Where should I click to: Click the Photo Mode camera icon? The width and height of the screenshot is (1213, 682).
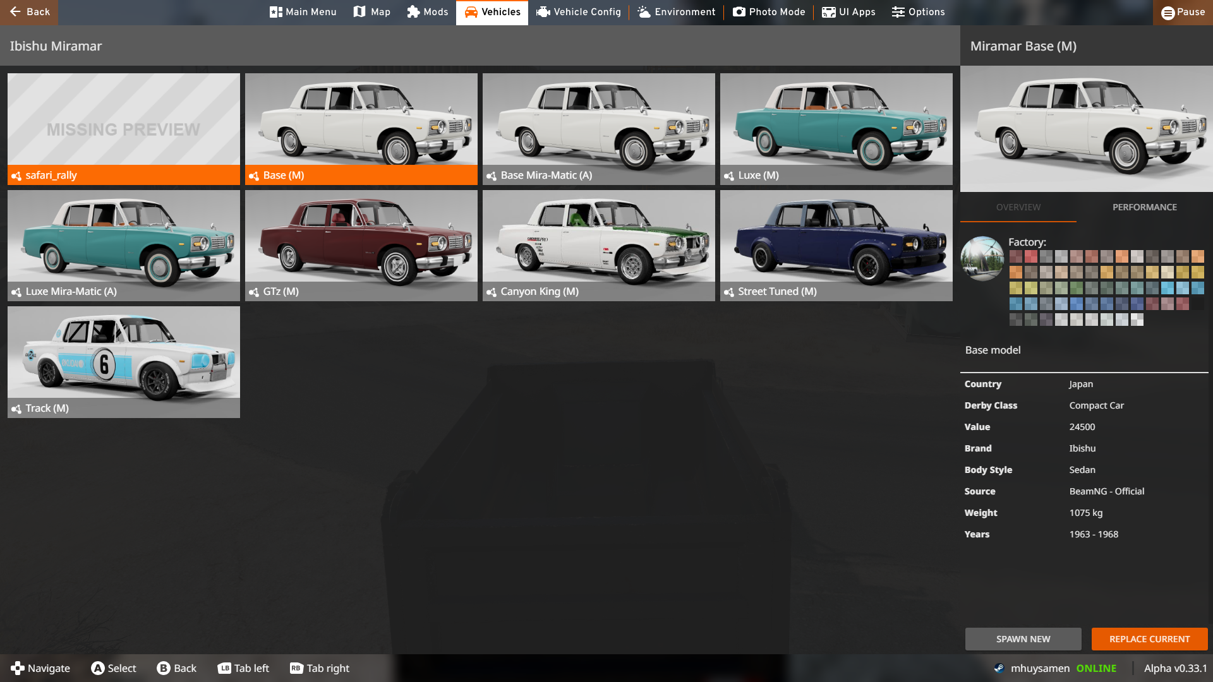click(x=739, y=12)
